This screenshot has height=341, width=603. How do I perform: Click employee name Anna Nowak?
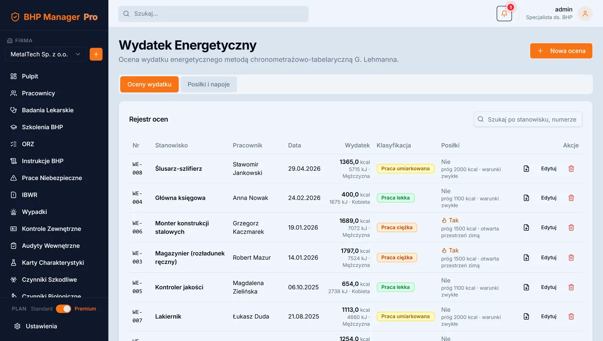coord(251,198)
